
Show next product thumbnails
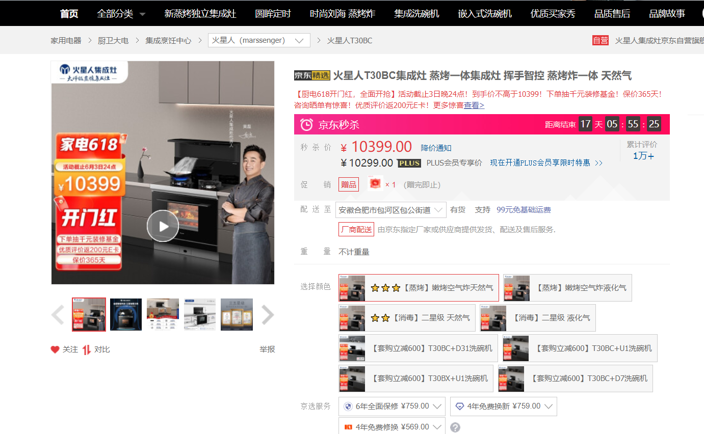click(268, 315)
